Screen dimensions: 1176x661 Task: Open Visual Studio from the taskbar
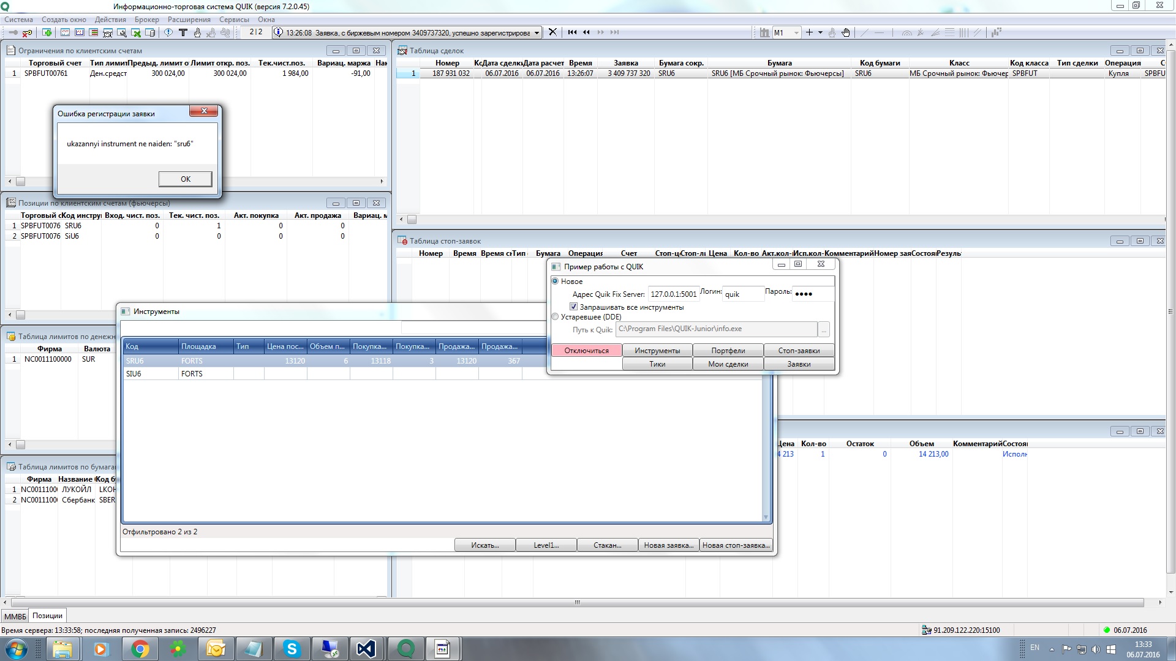point(366,649)
